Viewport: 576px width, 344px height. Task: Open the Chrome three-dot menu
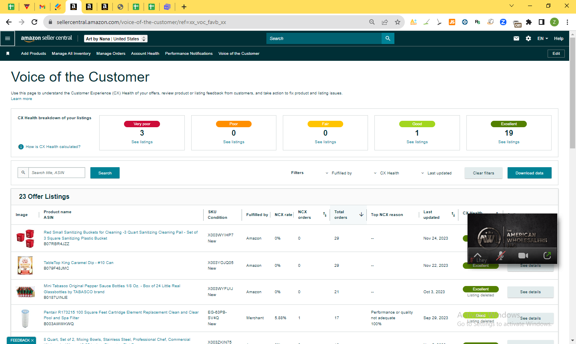point(567,22)
